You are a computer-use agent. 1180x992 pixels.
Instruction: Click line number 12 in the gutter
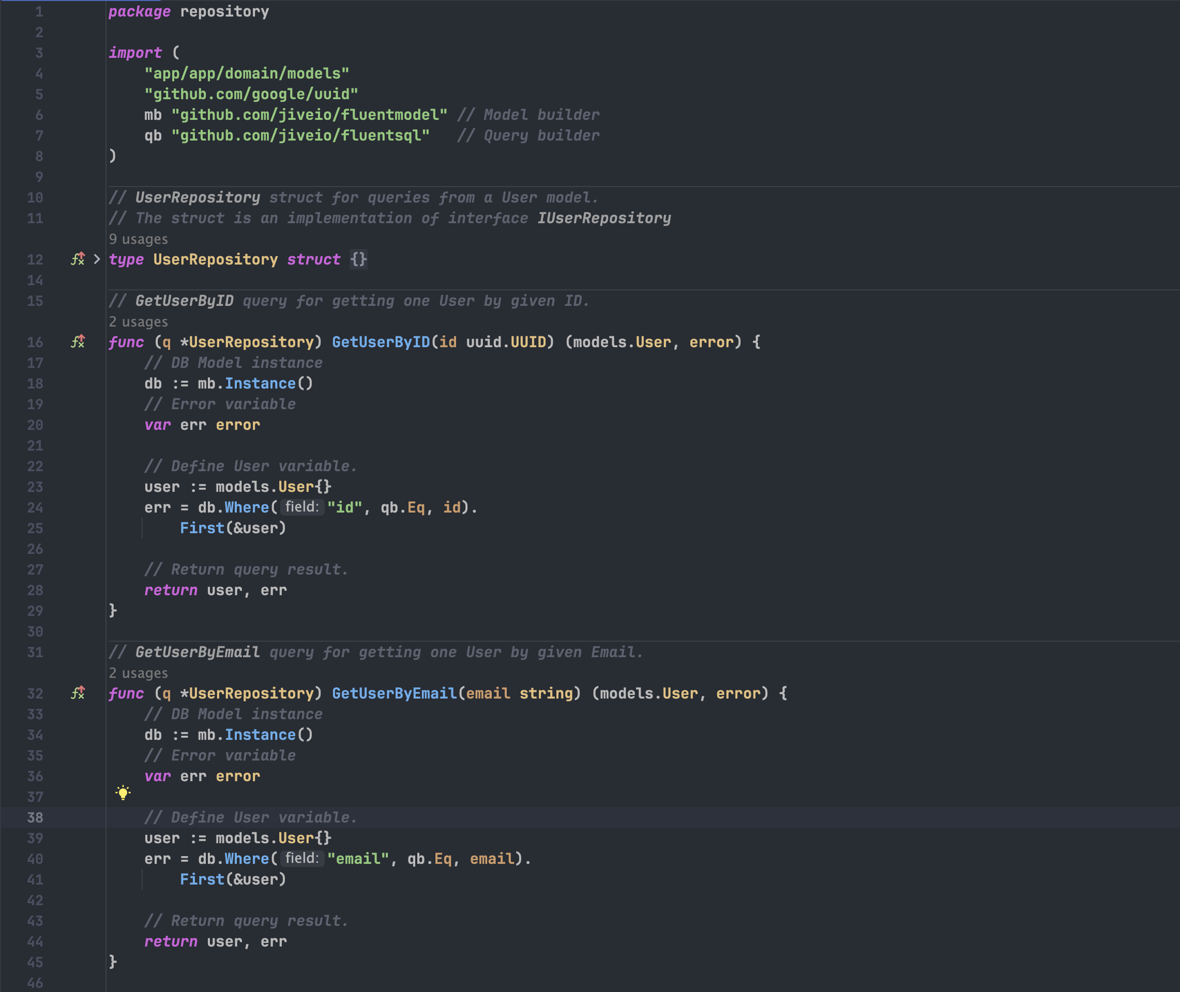pyautogui.click(x=35, y=260)
